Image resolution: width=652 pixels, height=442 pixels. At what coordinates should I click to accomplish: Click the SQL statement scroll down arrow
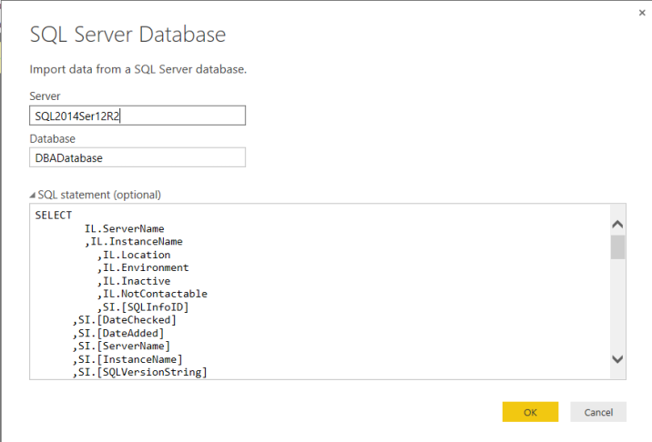pos(617,359)
